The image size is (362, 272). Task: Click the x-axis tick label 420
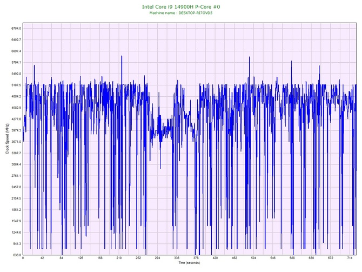click(215, 258)
